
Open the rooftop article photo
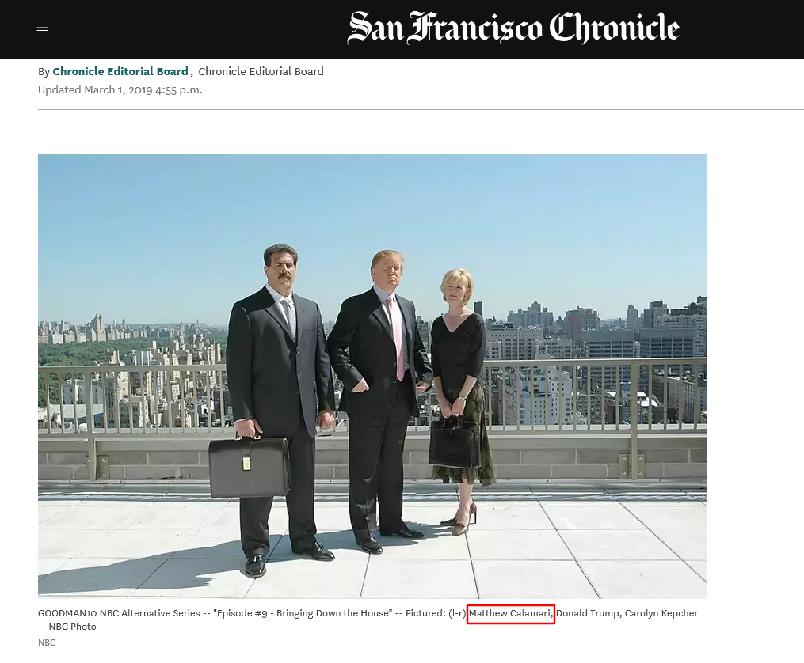coord(372,377)
